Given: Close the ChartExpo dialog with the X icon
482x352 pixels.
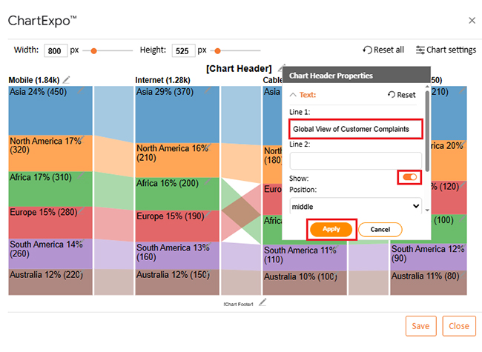Looking at the screenshot, I should (x=472, y=21).
